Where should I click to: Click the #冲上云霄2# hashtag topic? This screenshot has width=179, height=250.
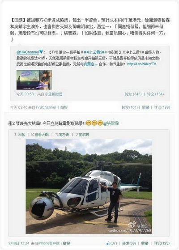94,52
